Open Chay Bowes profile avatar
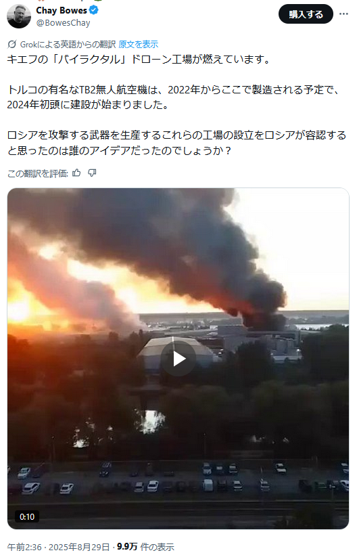 click(19, 16)
